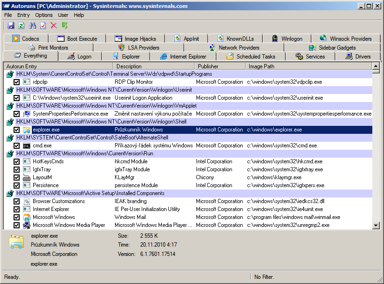384x284 pixels.
Task: Sort by the Image Path column header
Action: [x=309, y=66]
